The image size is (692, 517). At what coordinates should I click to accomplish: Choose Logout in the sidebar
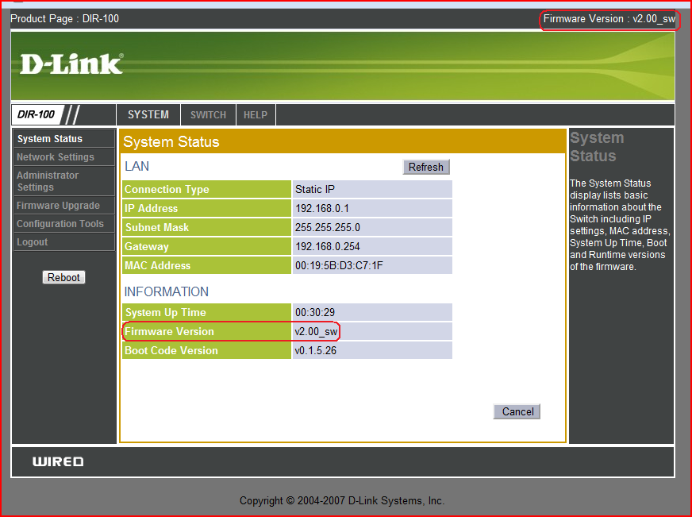(33, 242)
